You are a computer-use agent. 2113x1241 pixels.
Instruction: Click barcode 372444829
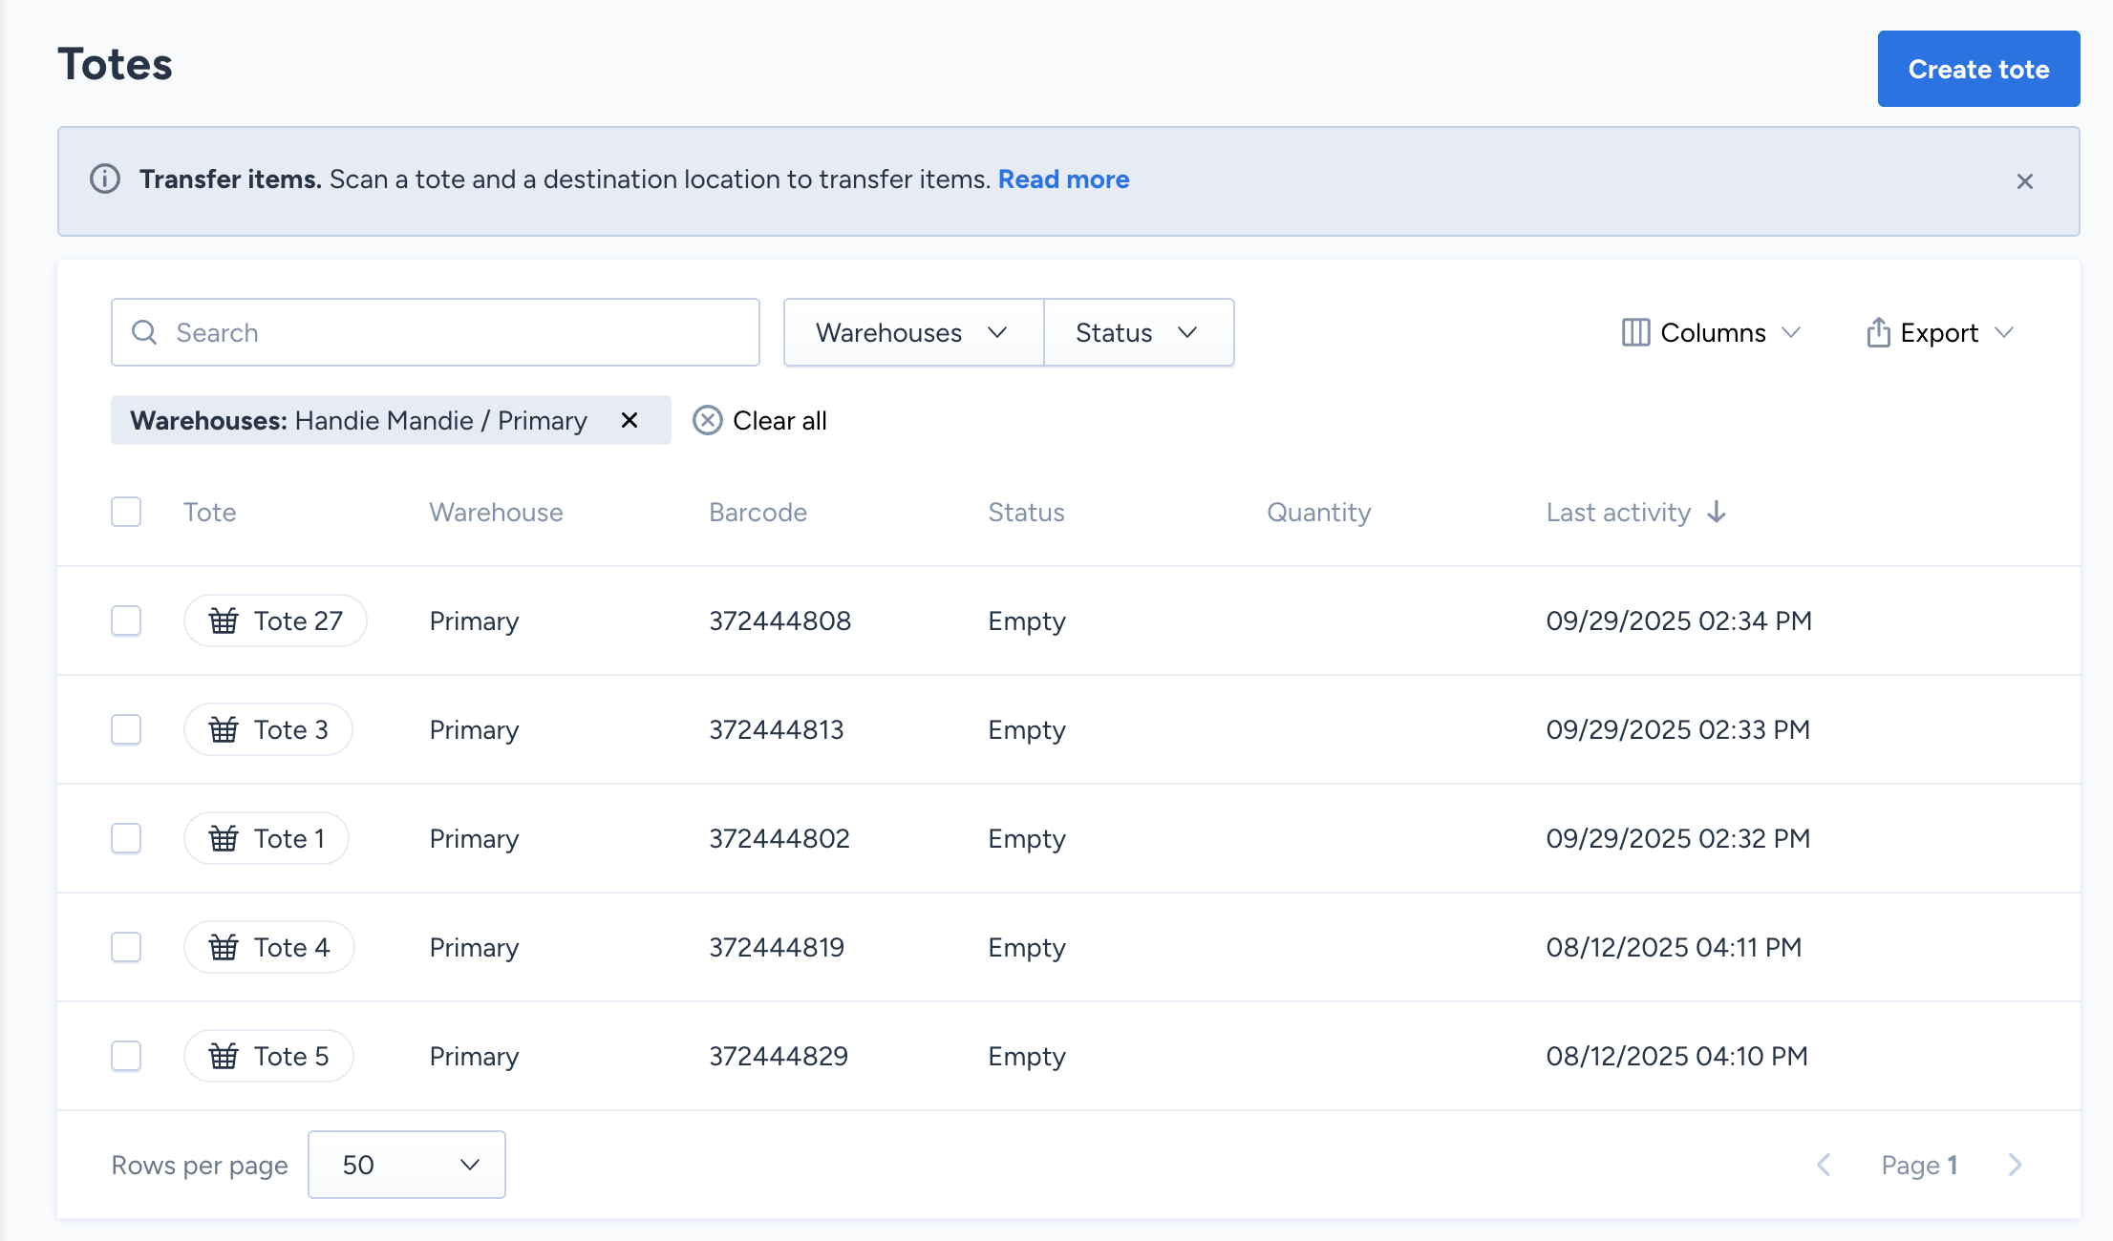coord(779,1056)
